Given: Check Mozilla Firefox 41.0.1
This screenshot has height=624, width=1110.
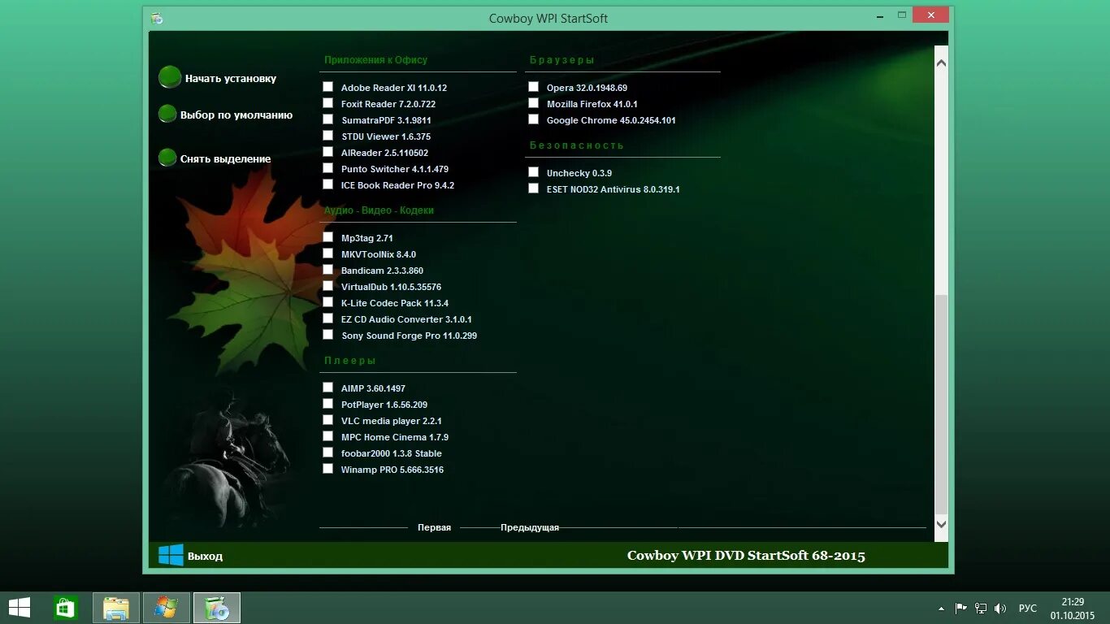Looking at the screenshot, I should click(534, 103).
